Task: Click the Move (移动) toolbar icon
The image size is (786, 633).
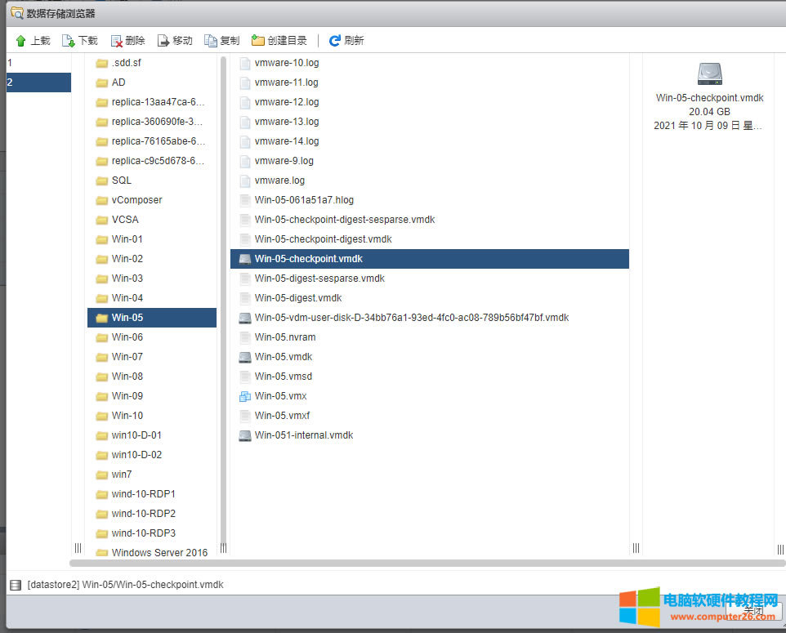Action: 163,41
